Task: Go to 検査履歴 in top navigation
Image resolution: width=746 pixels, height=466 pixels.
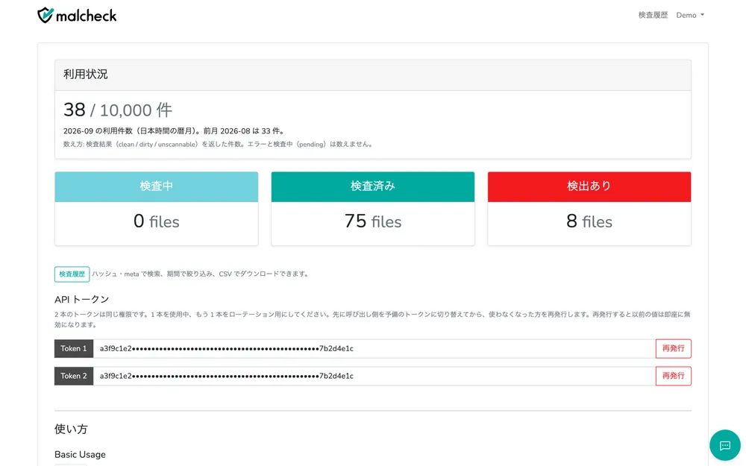Action: coord(653,15)
